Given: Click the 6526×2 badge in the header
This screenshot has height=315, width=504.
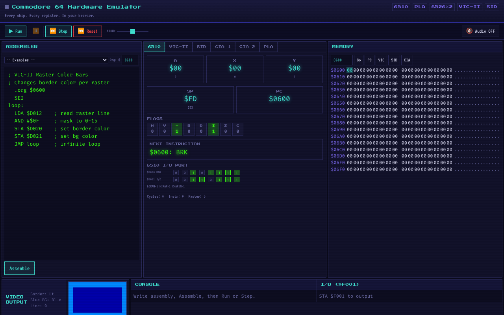Looking at the screenshot, I should tap(442, 7).
